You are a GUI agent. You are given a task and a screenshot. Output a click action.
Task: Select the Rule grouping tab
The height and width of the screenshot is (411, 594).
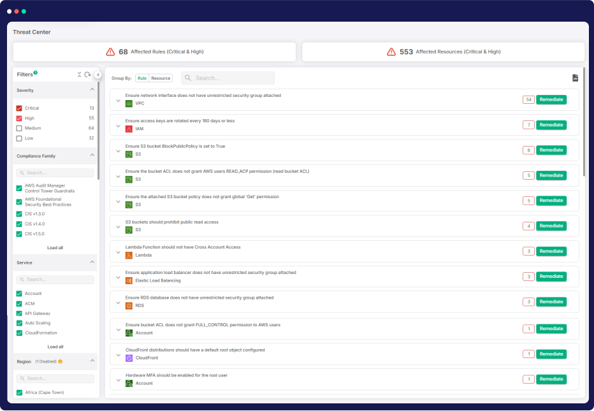141,78
